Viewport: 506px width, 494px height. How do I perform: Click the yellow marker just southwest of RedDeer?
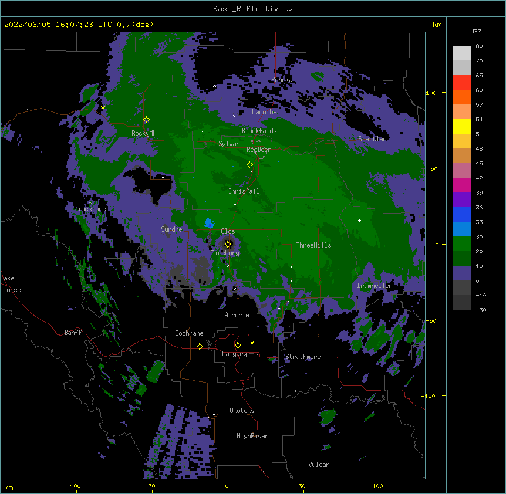click(249, 165)
